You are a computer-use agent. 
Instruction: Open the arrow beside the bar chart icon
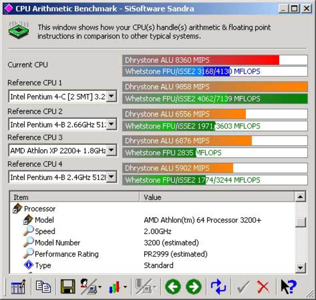pyautogui.click(x=125, y=287)
